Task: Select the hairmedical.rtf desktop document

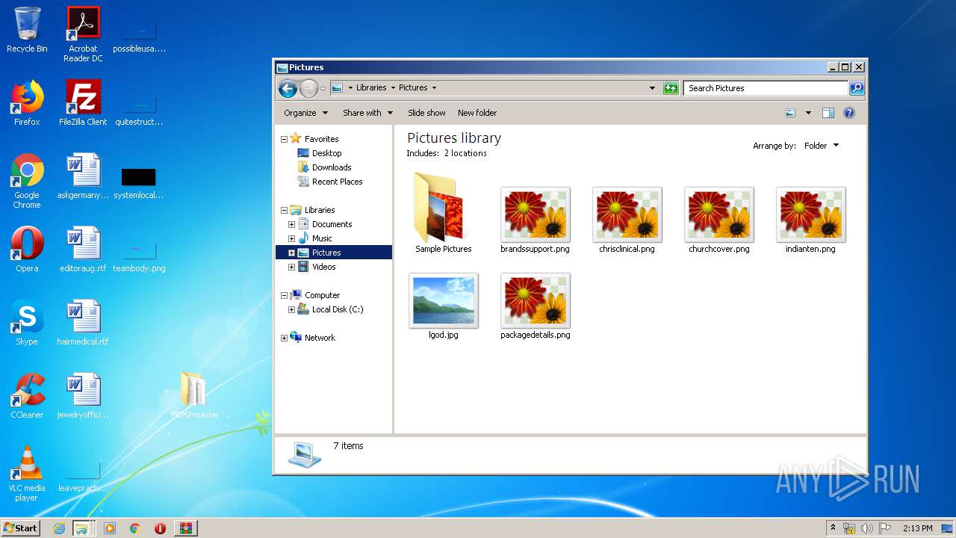Action: pos(83,323)
